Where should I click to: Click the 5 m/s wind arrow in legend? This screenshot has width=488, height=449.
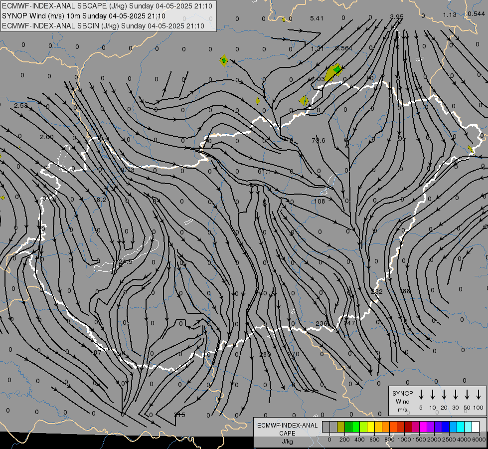[421, 395]
